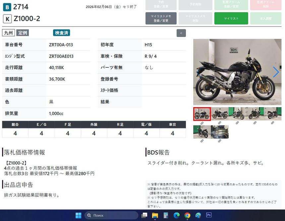
Task: Collapse the panel with the '<' button
Action: (181, 33)
